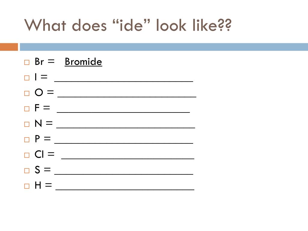Click the blank line after I =
Image resolution: width=308 pixels, height=231 pixels.
pos(124,81)
